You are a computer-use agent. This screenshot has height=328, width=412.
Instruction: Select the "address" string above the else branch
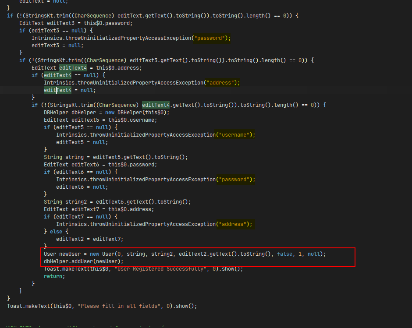tap(233, 224)
